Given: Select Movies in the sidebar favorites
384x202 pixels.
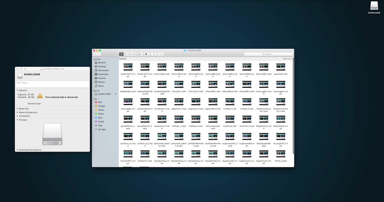Looking at the screenshot, I should [101, 82].
